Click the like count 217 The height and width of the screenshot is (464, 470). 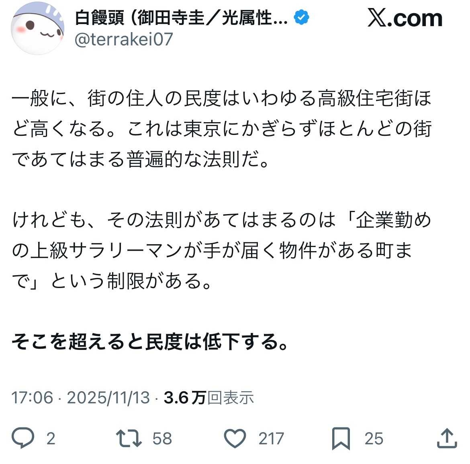(271, 439)
